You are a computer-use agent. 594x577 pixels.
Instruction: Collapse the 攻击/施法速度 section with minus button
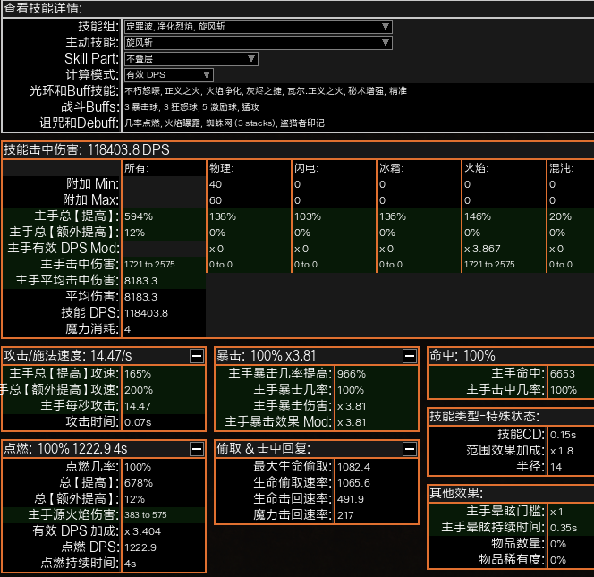[x=197, y=355]
